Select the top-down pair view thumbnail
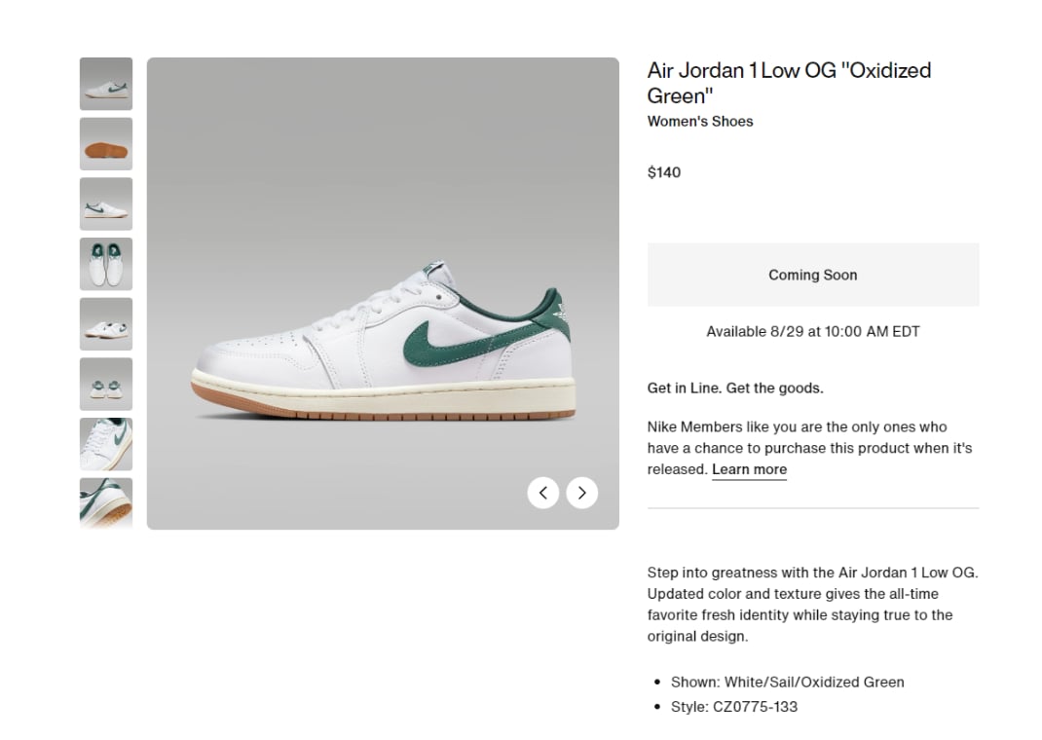The height and width of the screenshot is (740, 1042). click(106, 264)
